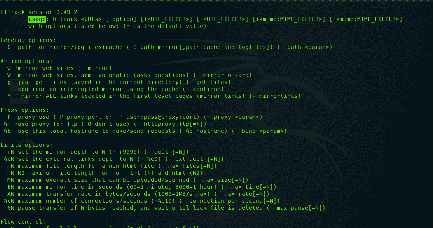Viewport: 433px width, 228px height.
Task: Click the "[-<mime:MIME_FILTER>]" usage argument
Action: (x=365, y=19)
